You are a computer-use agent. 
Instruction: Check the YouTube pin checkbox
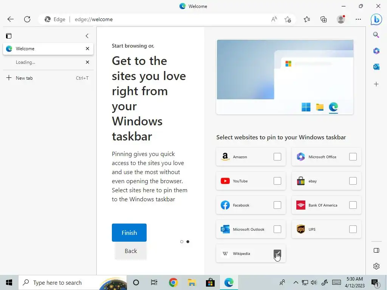[277, 181]
